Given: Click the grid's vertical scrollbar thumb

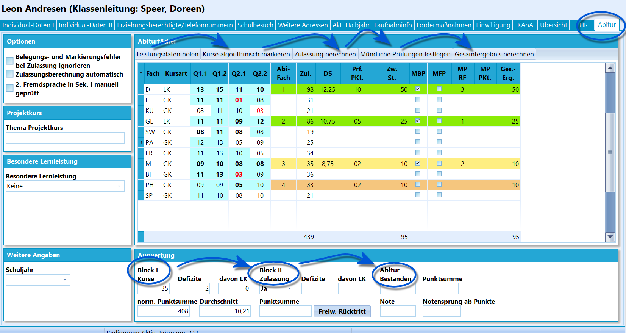Looking at the screenshot, I should click(x=610, y=152).
